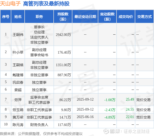154x136 pixels.
Task: Click the 117.60万 holding value
Action: pyautogui.click(x=64, y=125)
